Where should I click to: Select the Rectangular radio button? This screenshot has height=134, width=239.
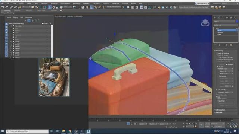[x=218, y=76]
